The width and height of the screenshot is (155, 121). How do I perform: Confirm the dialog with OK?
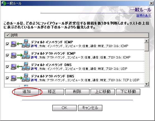64,108
